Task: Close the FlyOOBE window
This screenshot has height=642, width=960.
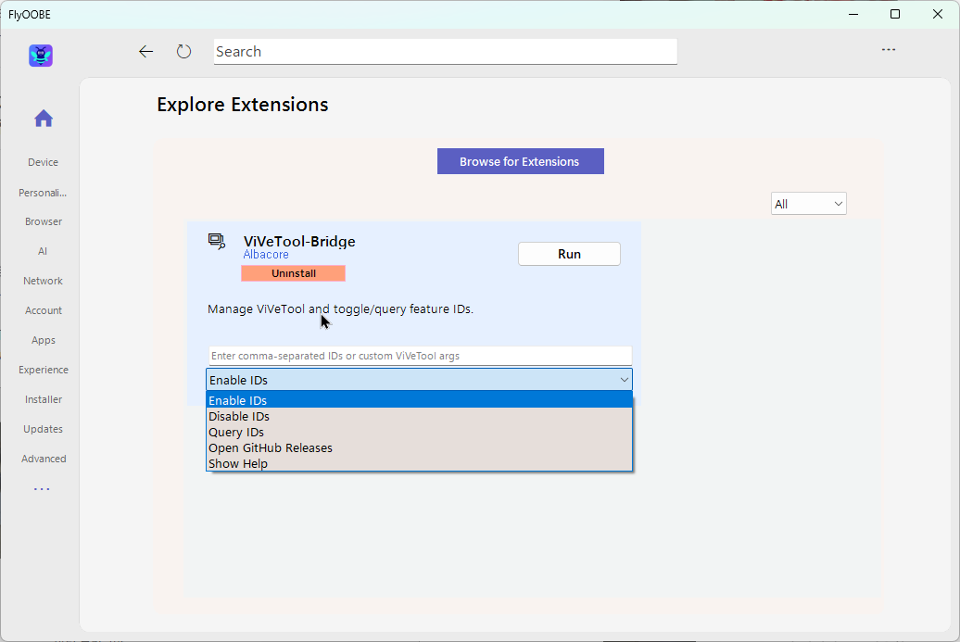Action: tap(938, 14)
